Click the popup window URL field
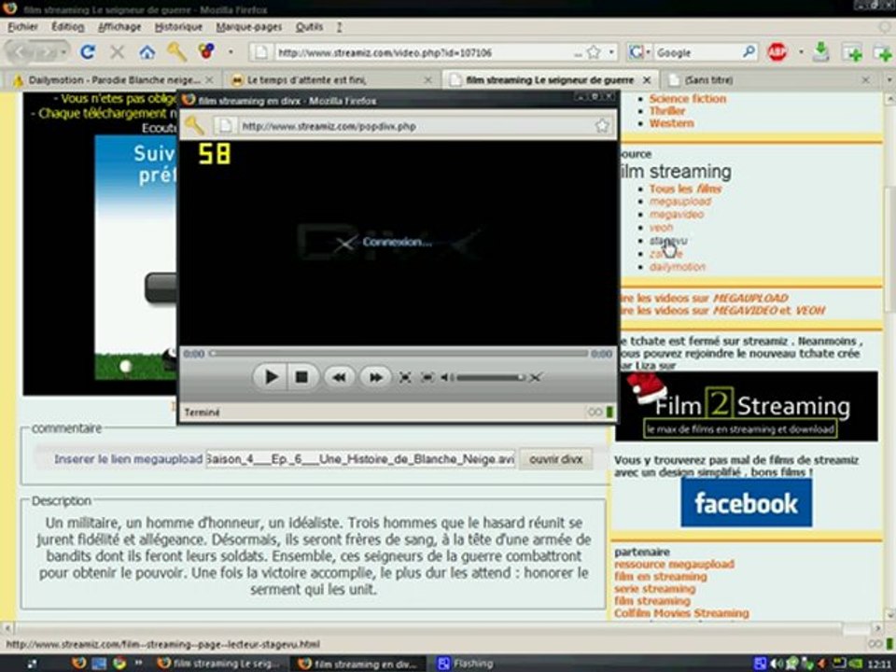This screenshot has width=896, height=672. (x=416, y=126)
